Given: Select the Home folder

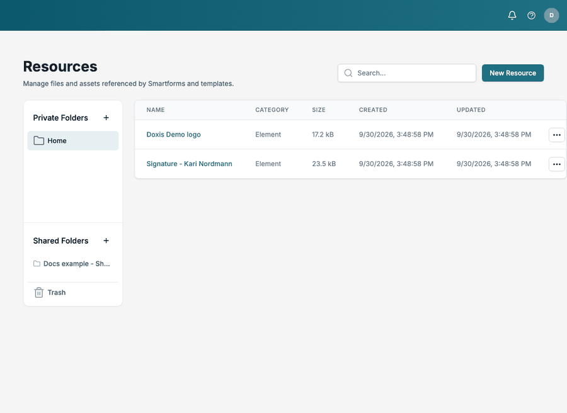Looking at the screenshot, I should point(73,140).
